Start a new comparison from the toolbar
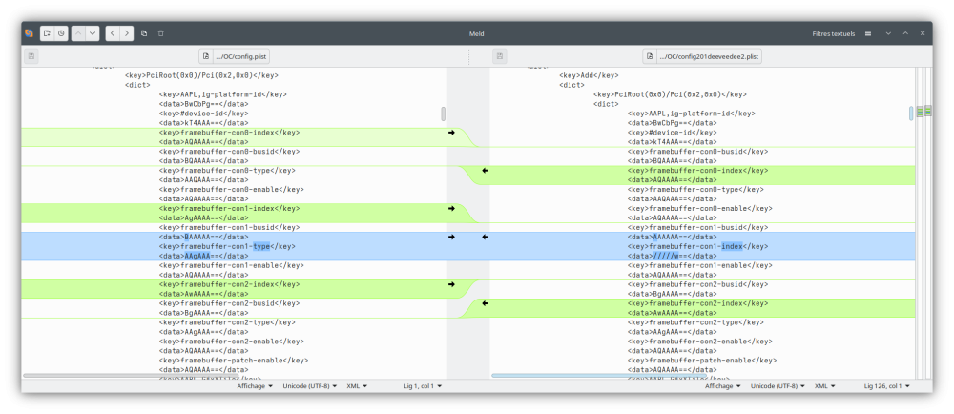This screenshot has height=414, width=954. 48,33
